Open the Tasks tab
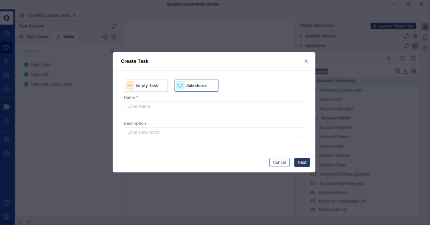Viewport: 430px width, 225px height. point(65,37)
